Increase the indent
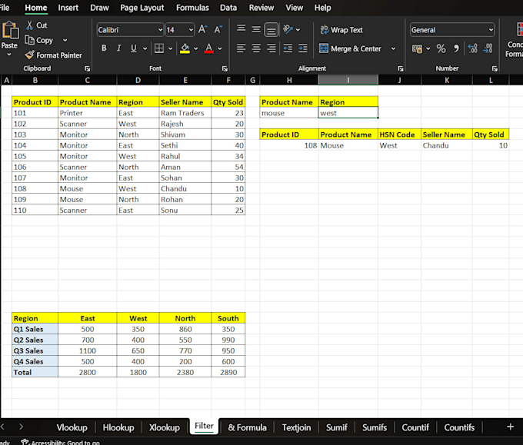The width and height of the screenshot is (523, 445). [303, 48]
